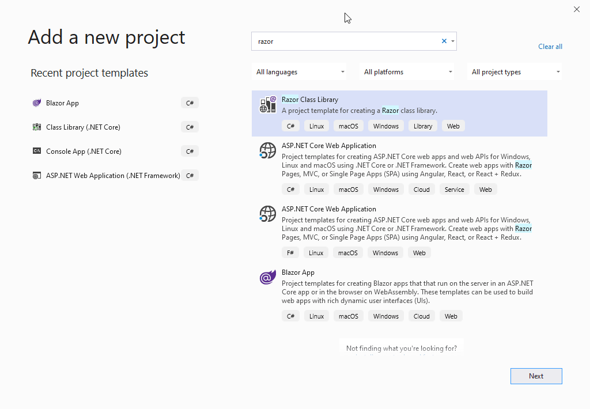Screen dimensions: 590x409
Task: Close the Add a new project dialog
Action: point(576,9)
